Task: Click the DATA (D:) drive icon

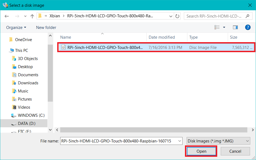Action: pos(14,124)
